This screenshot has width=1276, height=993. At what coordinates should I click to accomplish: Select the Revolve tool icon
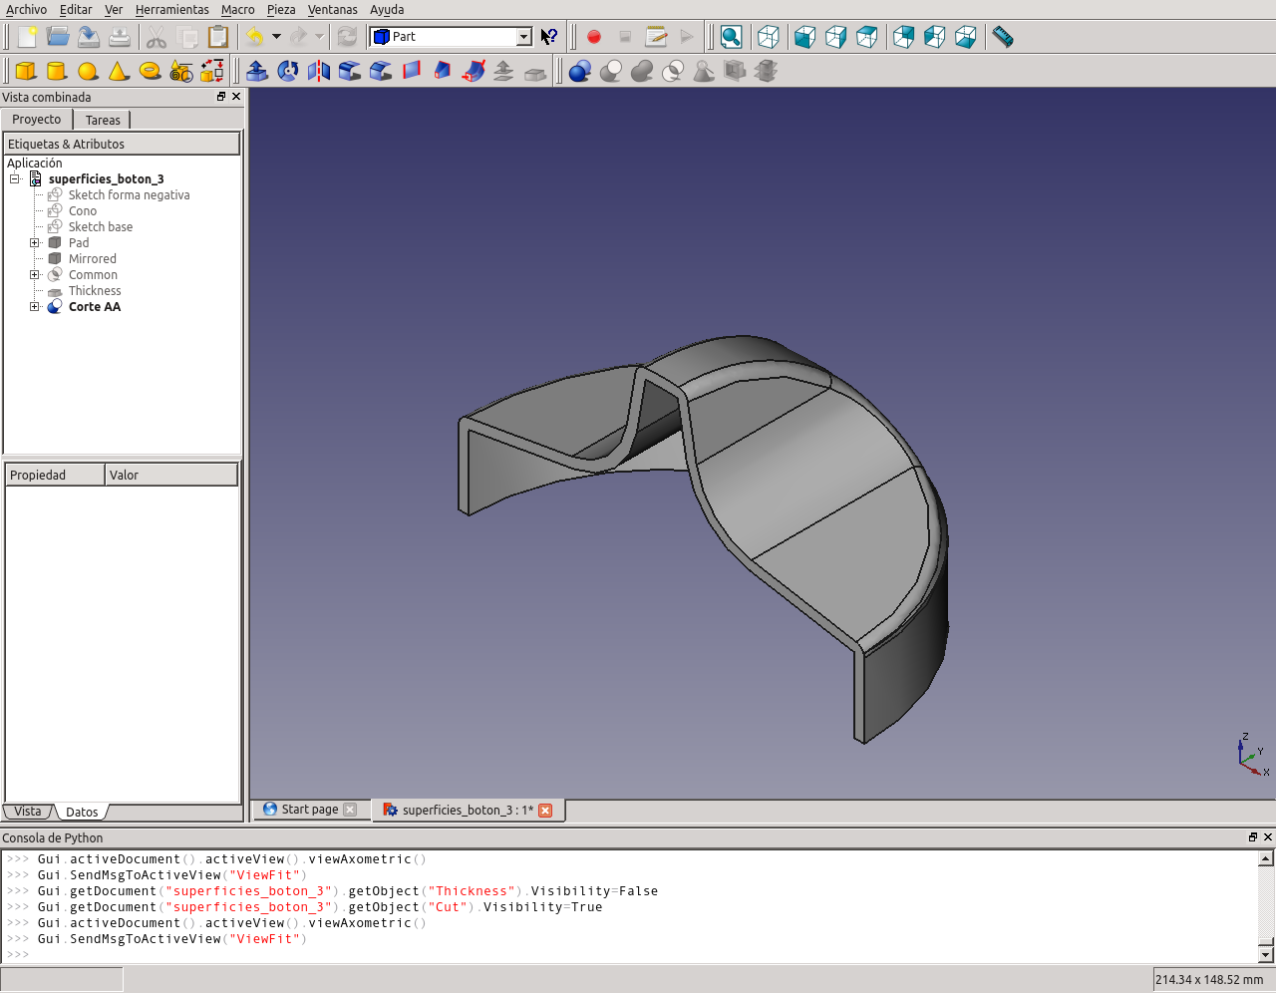pyautogui.click(x=288, y=71)
